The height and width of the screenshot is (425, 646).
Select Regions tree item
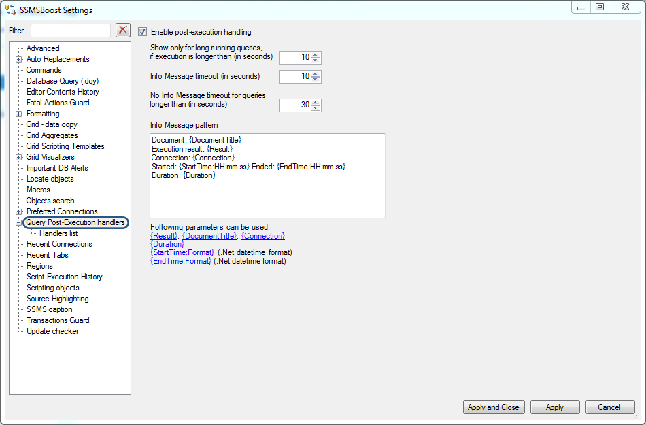(x=39, y=266)
